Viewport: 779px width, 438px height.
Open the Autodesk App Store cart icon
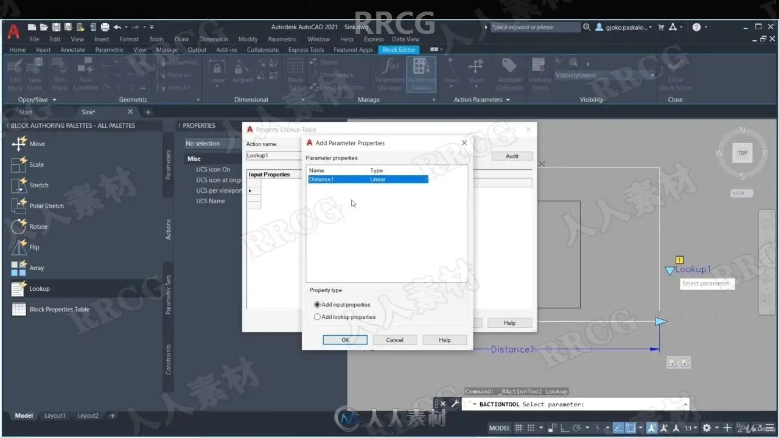coord(661,27)
